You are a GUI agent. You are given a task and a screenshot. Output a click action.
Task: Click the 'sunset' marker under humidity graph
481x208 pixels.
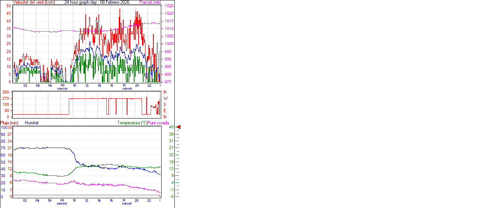click(127, 203)
